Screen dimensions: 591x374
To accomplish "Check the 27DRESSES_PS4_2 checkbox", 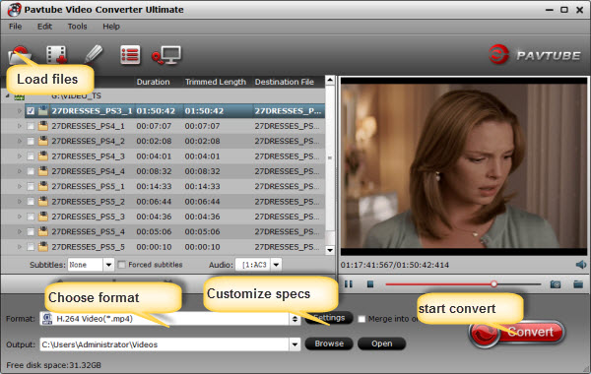I will pyautogui.click(x=31, y=142).
